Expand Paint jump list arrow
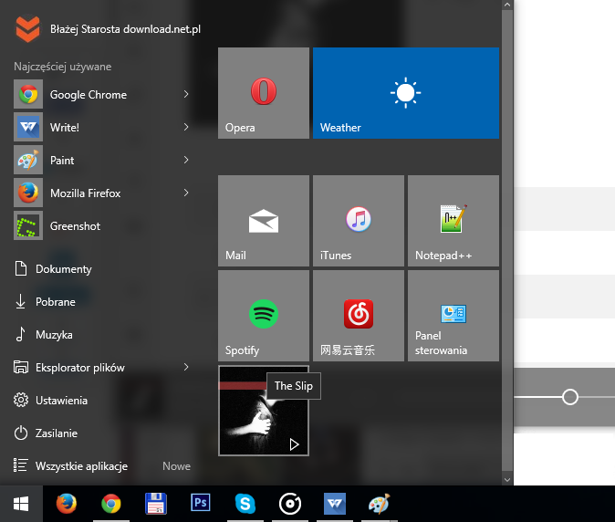Viewport: 615px width, 522px height. coord(186,160)
